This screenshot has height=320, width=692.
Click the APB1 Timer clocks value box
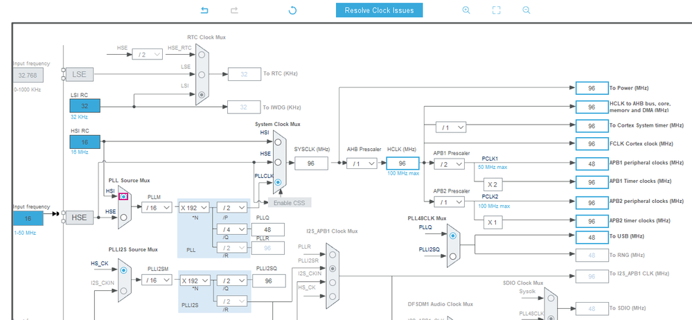click(x=592, y=182)
